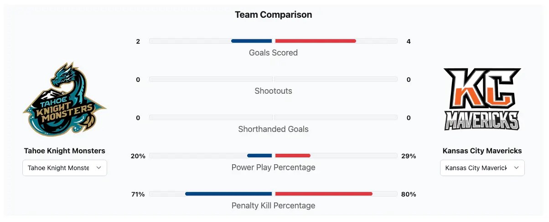Click the red Penalty Kill Percentage bar
This screenshot has width=549, height=222.
pos(324,194)
